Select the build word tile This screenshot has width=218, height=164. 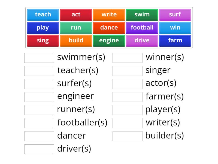[76, 40]
